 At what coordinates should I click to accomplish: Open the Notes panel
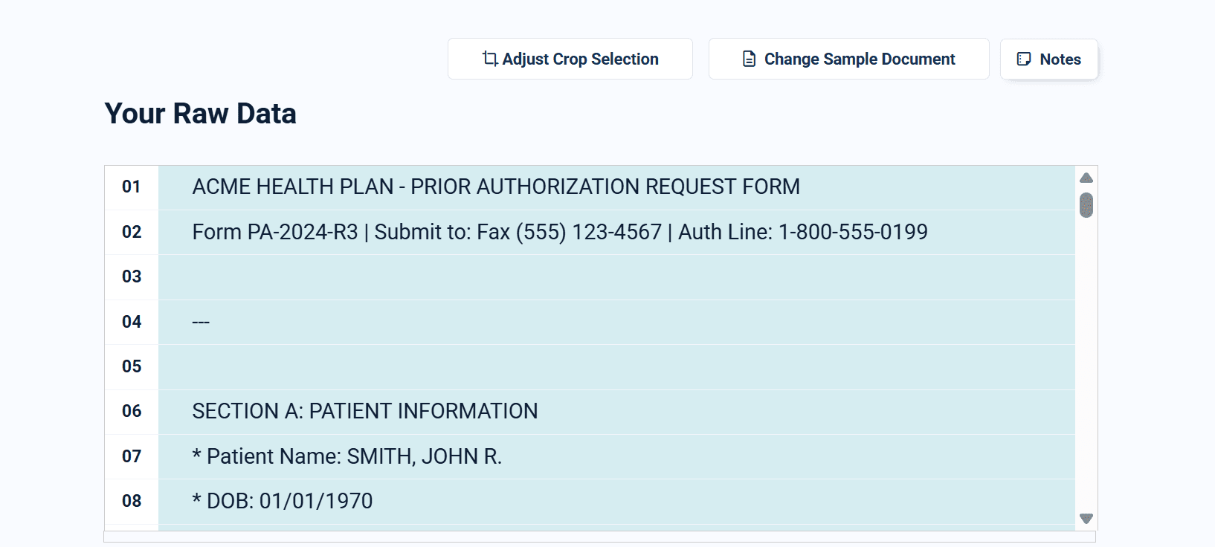point(1049,59)
